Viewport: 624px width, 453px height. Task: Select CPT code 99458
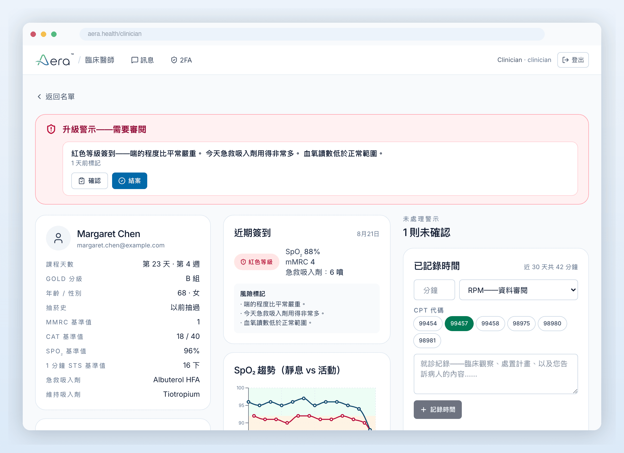click(x=490, y=323)
